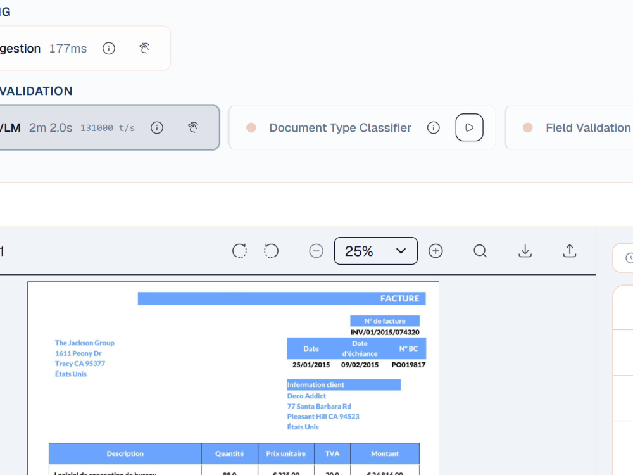Click the Montant column header
Viewport: 633px width, 475px height.
pos(385,453)
